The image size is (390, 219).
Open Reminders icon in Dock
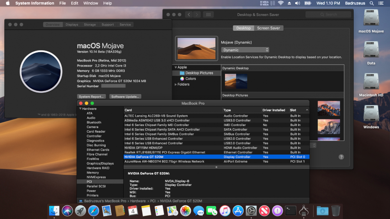(x=159, y=211)
